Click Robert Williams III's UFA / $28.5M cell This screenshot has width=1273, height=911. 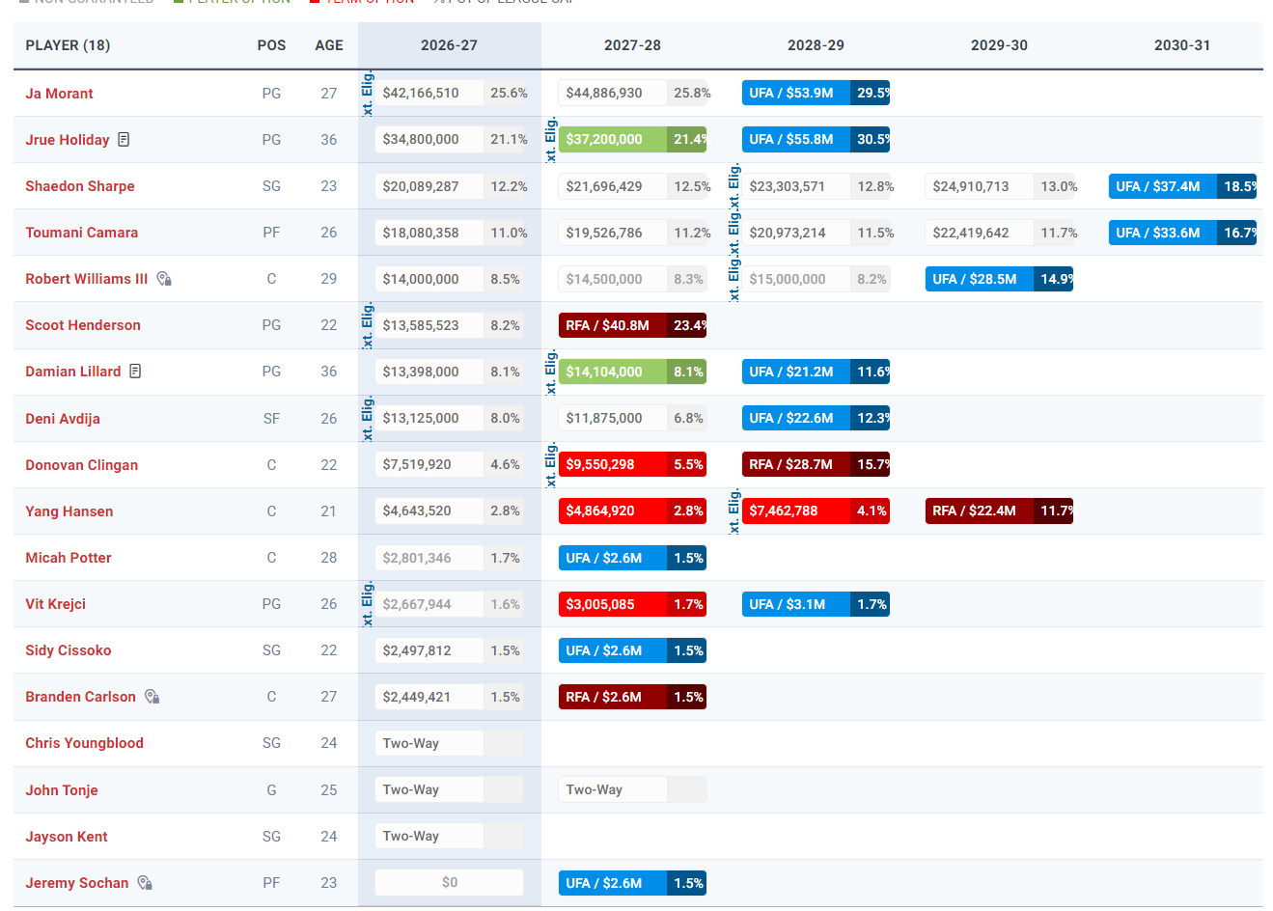coord(1000,279)
